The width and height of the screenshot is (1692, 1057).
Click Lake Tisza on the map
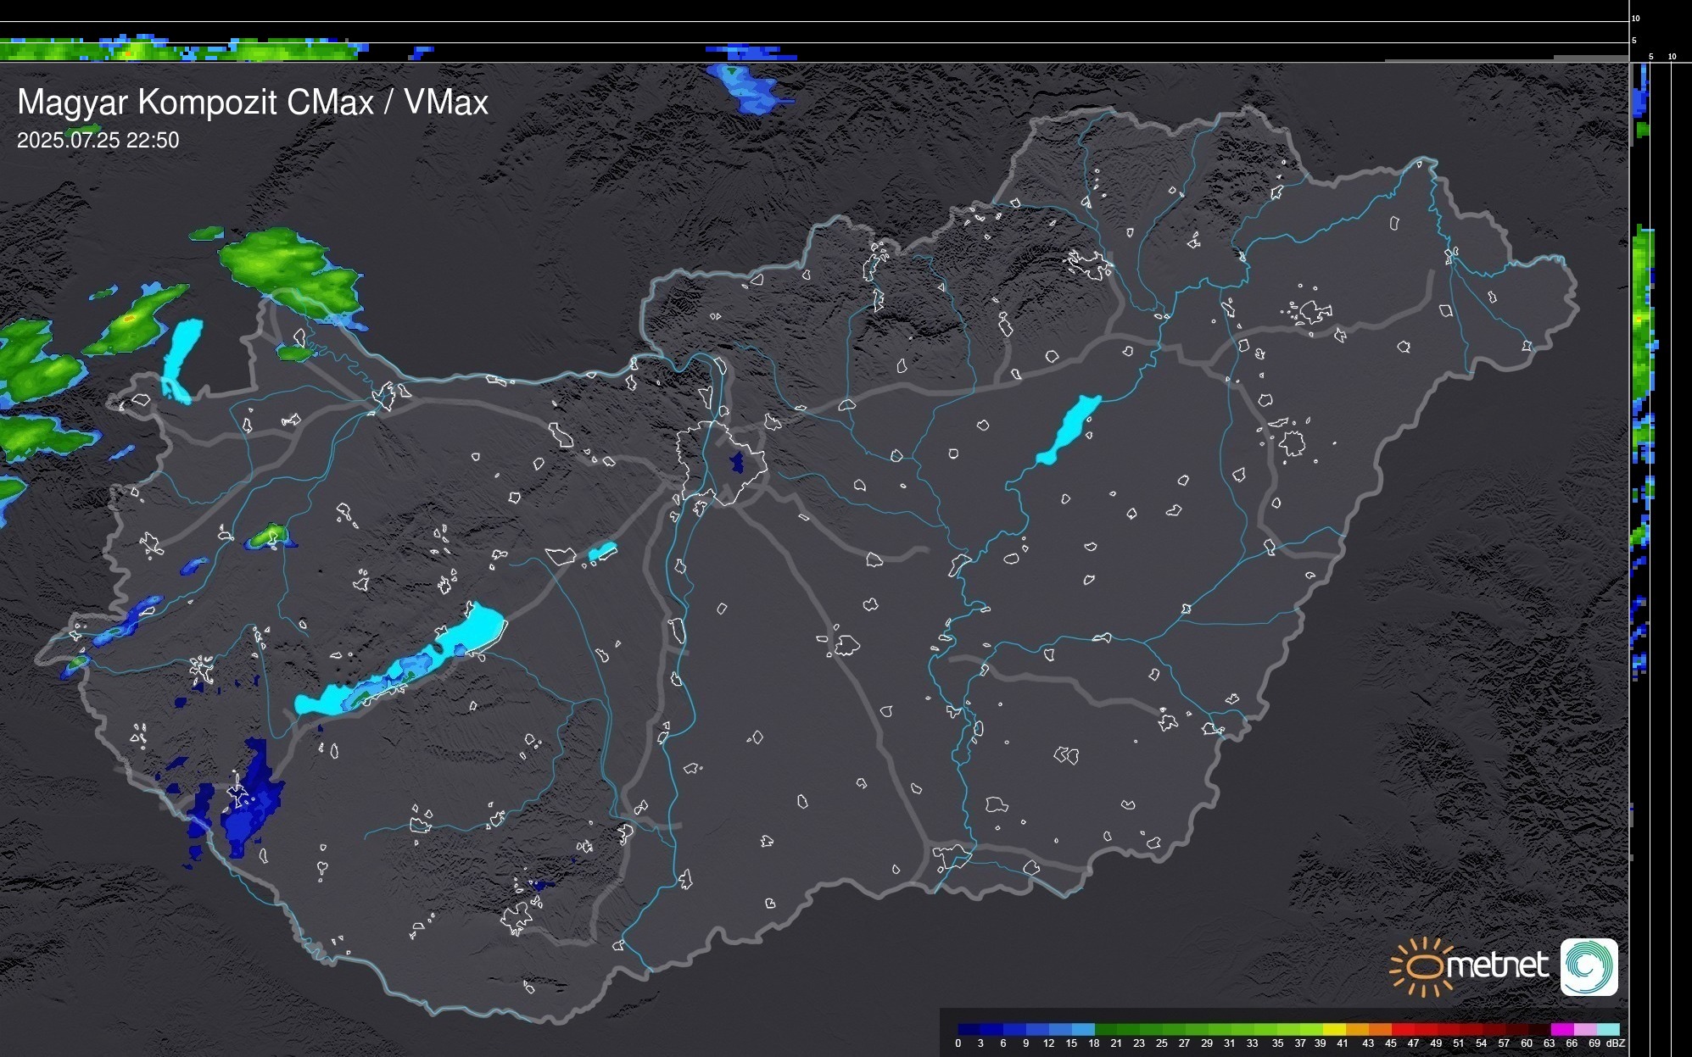pyautogui.click(x=1071, y=428)
